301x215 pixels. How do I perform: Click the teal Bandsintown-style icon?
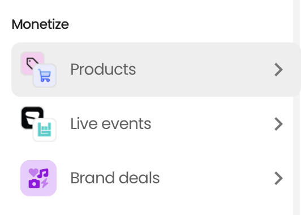[x=45, y=130]
